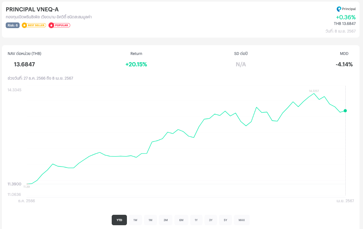Click the PRINCIPAL VNEQ-A fund title

(32, 9)
